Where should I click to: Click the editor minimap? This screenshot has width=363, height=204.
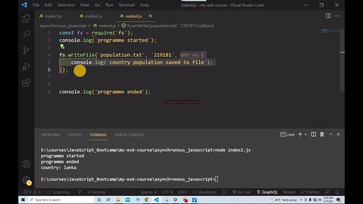point(330,31)
